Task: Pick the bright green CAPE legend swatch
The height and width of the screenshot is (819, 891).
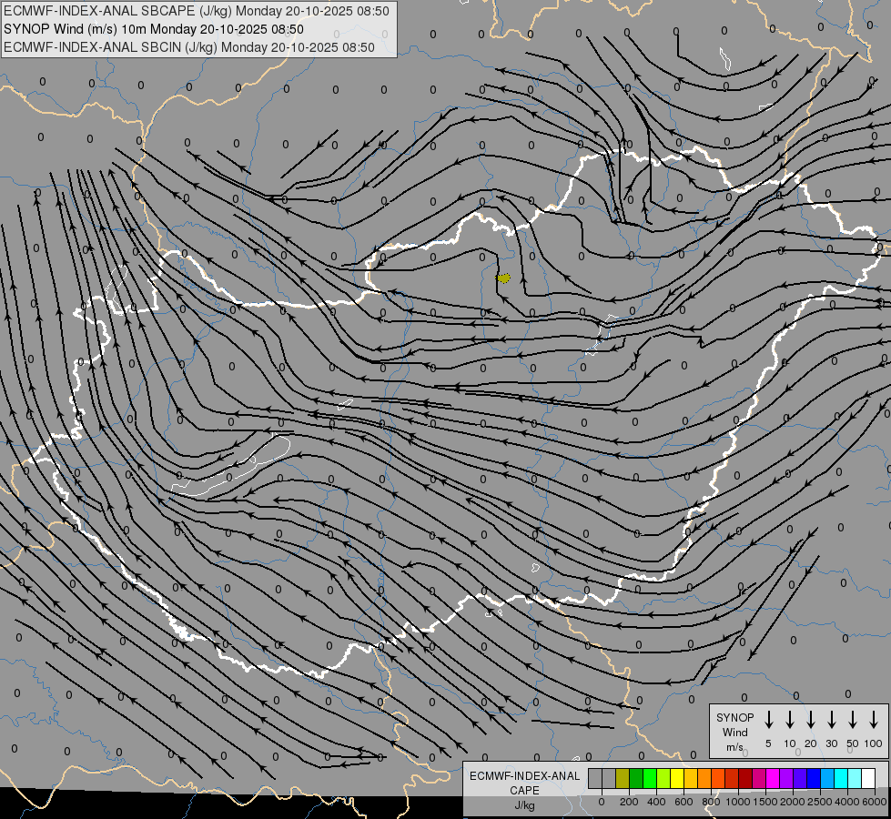Action: (650, 778)
